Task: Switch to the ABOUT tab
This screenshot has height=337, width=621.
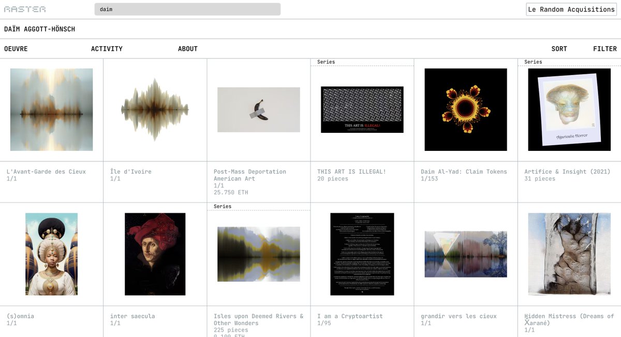Action: (188, 49)
